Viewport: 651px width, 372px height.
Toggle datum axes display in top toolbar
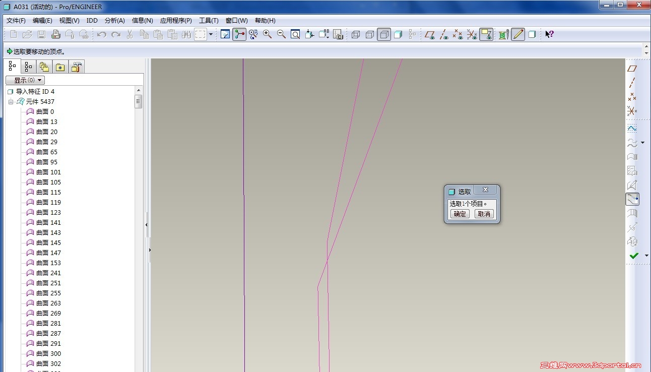click(x=444, y=34)
